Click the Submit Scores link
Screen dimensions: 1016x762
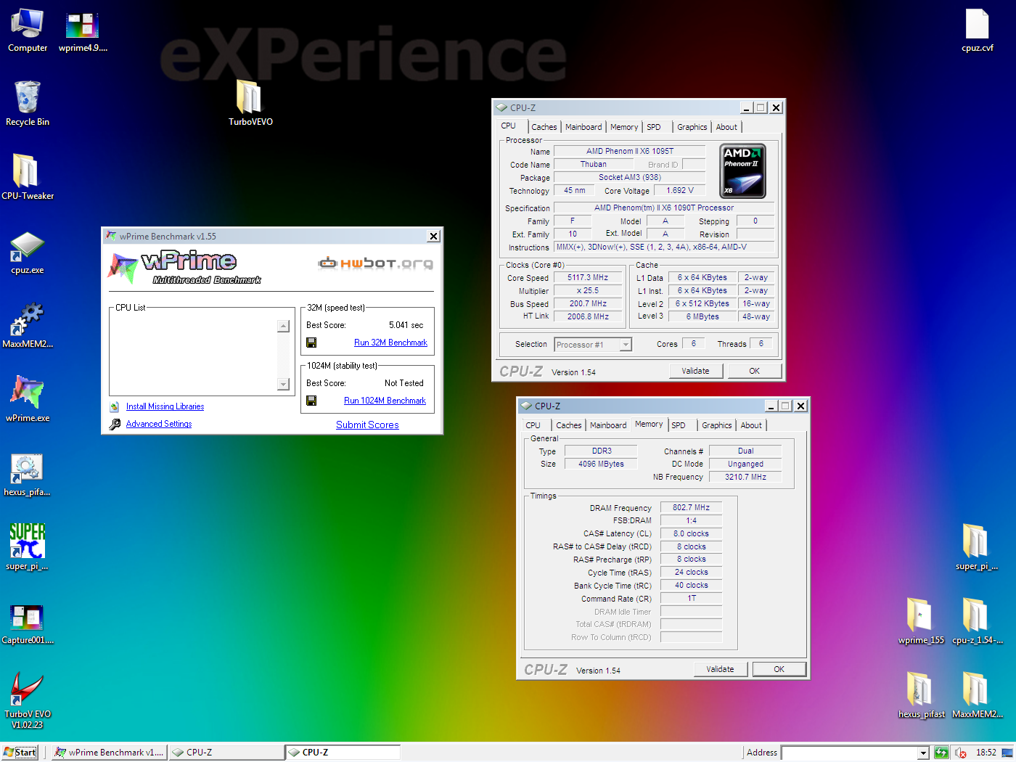[367, 425]
